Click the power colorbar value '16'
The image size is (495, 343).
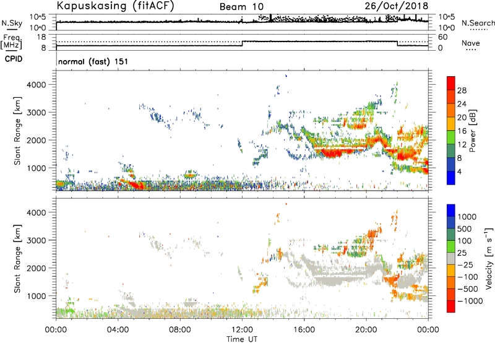click(x=462, y=131)
